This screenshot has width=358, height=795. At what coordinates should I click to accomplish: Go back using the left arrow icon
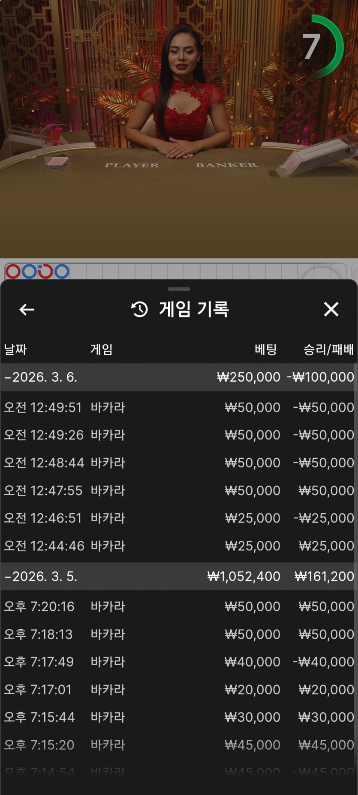(27, 309)
